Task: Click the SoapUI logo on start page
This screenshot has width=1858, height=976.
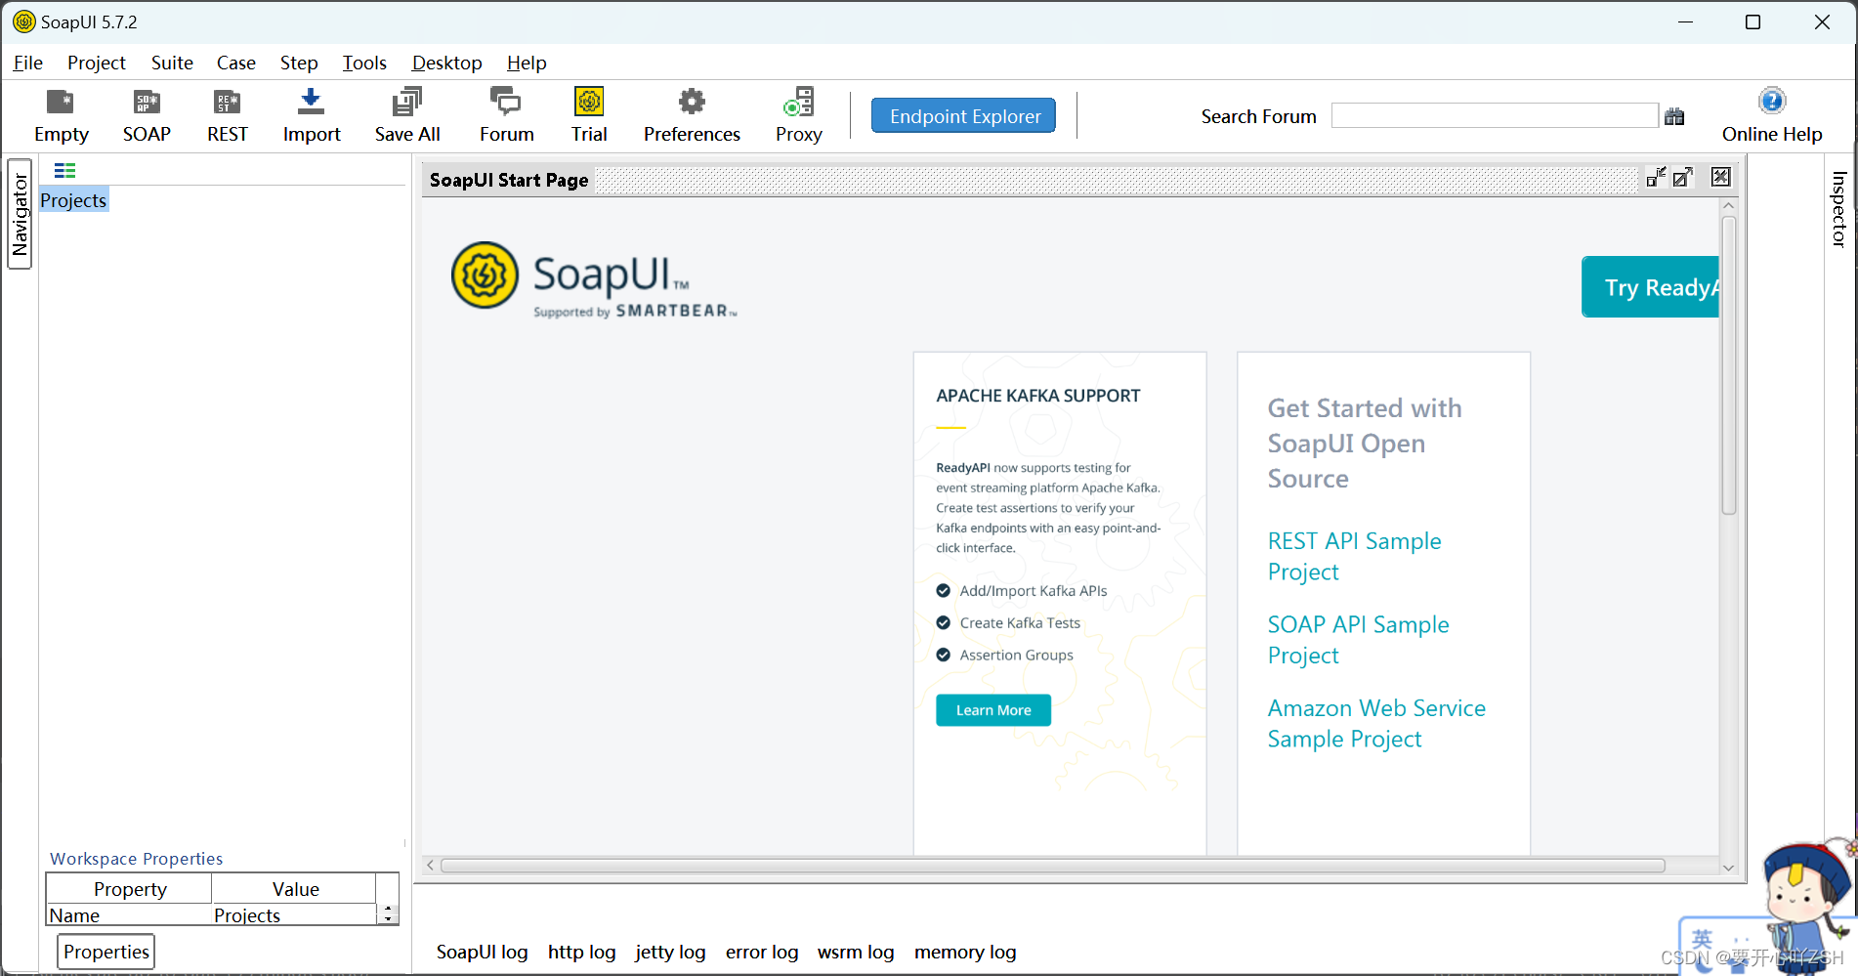Action: (x=594, y=279)
